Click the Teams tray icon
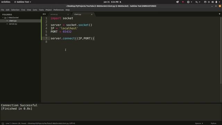This screenshot has width=222, height=125. [177, 2]
